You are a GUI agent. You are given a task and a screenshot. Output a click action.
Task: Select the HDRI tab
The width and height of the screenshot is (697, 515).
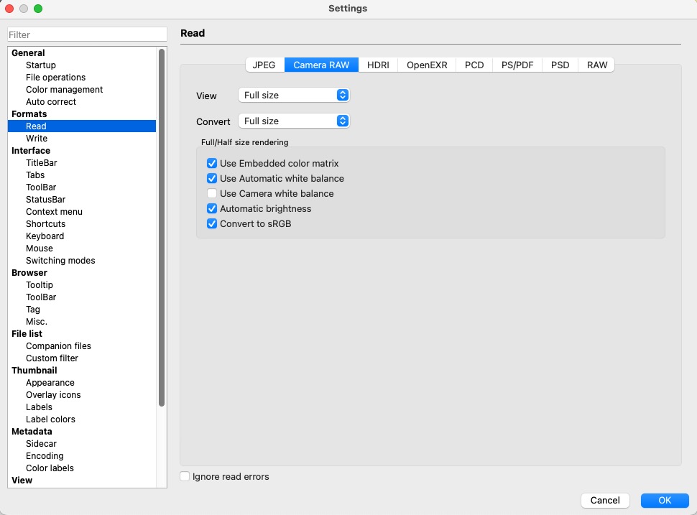[x=377, y=64]
